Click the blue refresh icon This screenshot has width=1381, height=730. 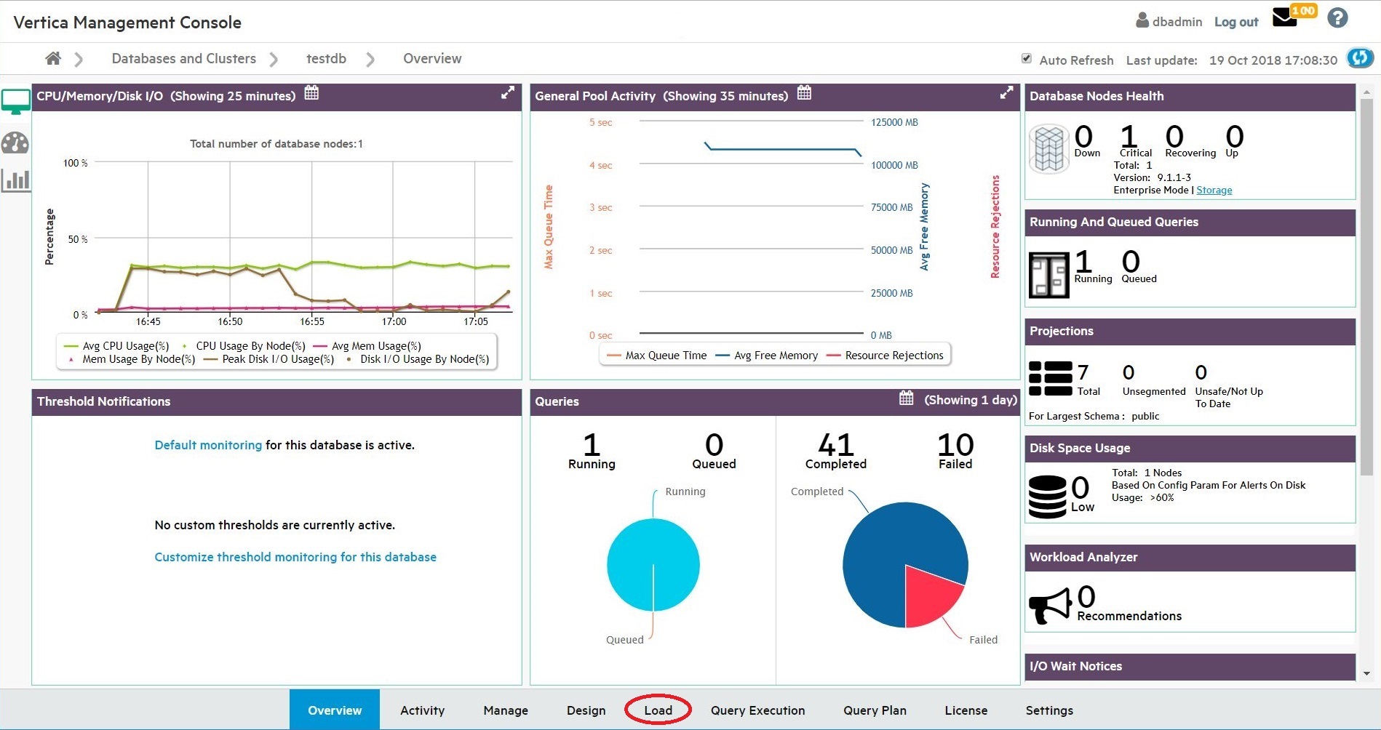click(1359, 58)
